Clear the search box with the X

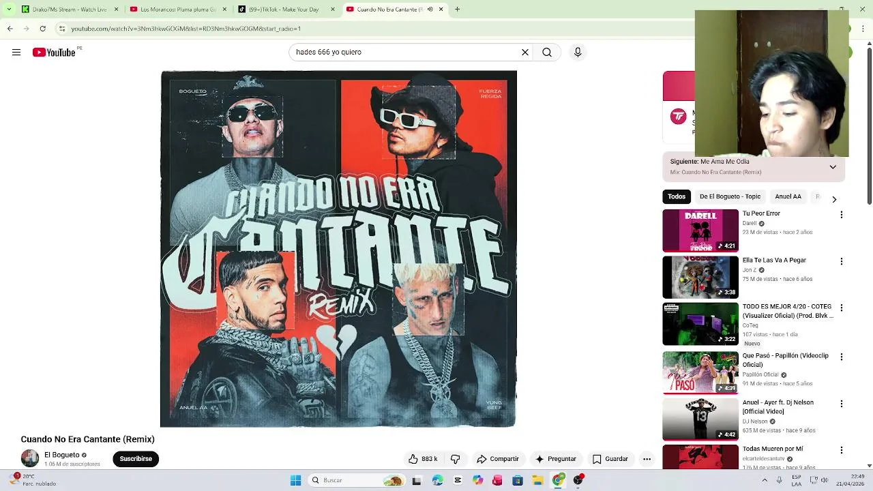(x=525, y=53)
